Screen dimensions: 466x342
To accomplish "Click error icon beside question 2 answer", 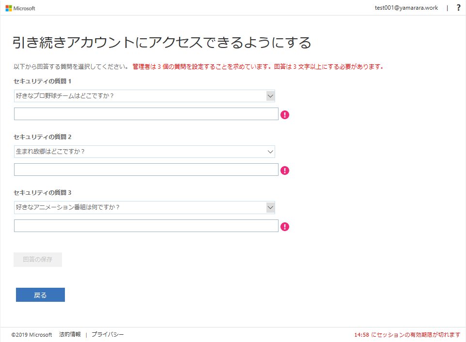I will [x=285, y=171].
